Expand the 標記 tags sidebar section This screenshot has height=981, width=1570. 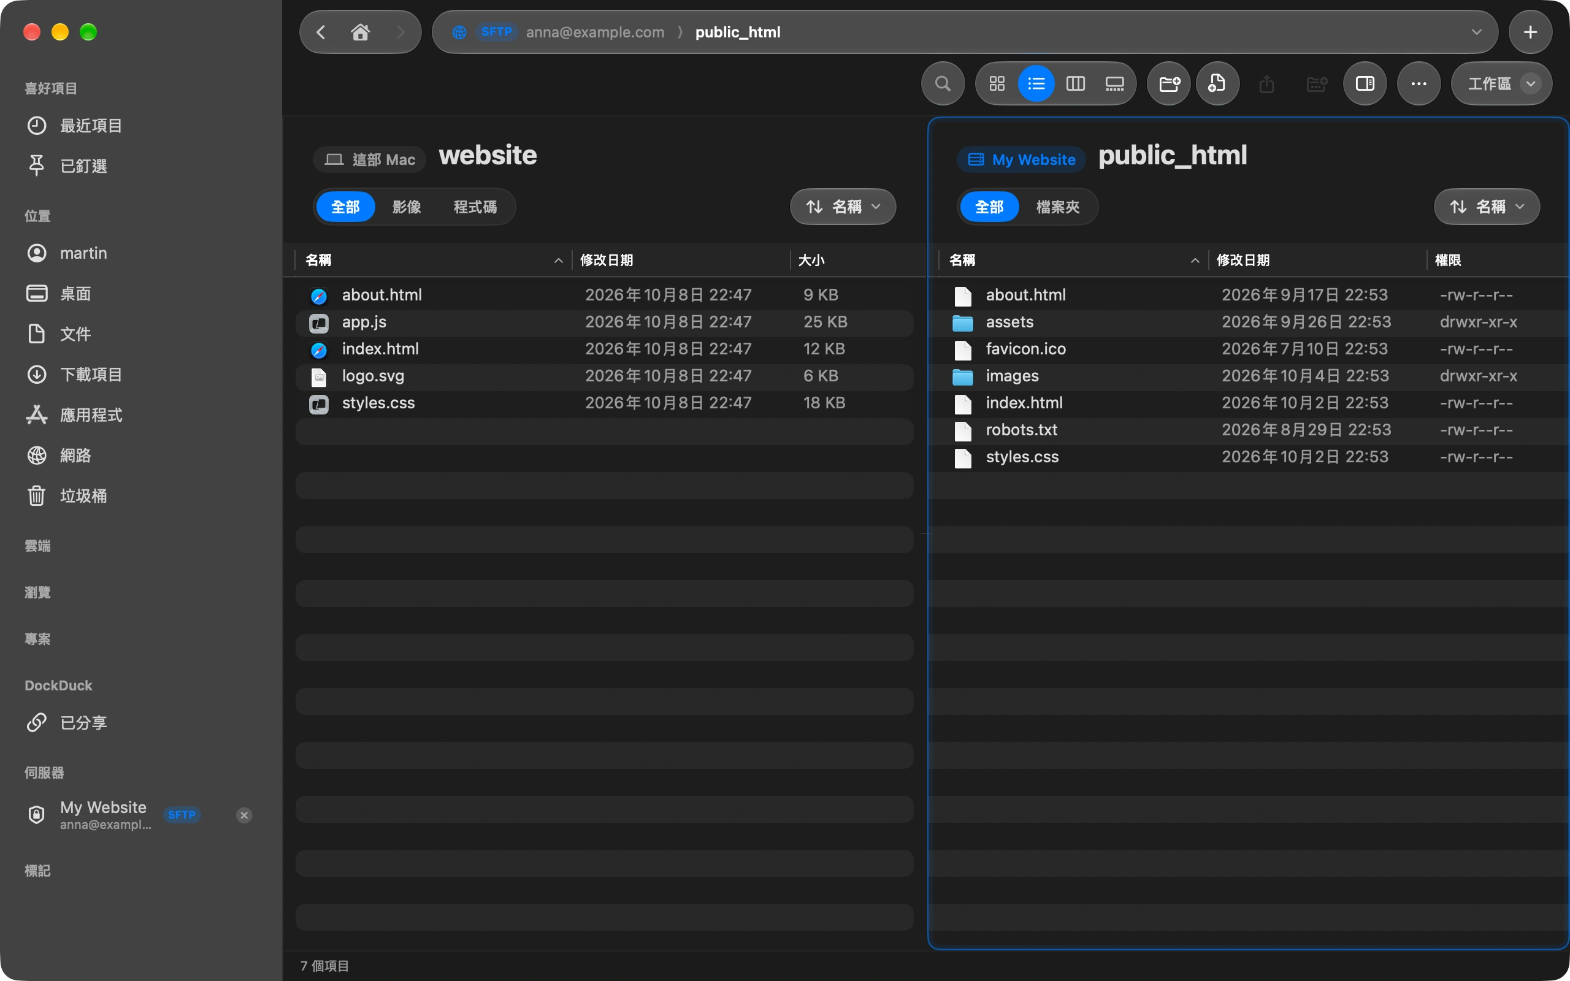37,871
